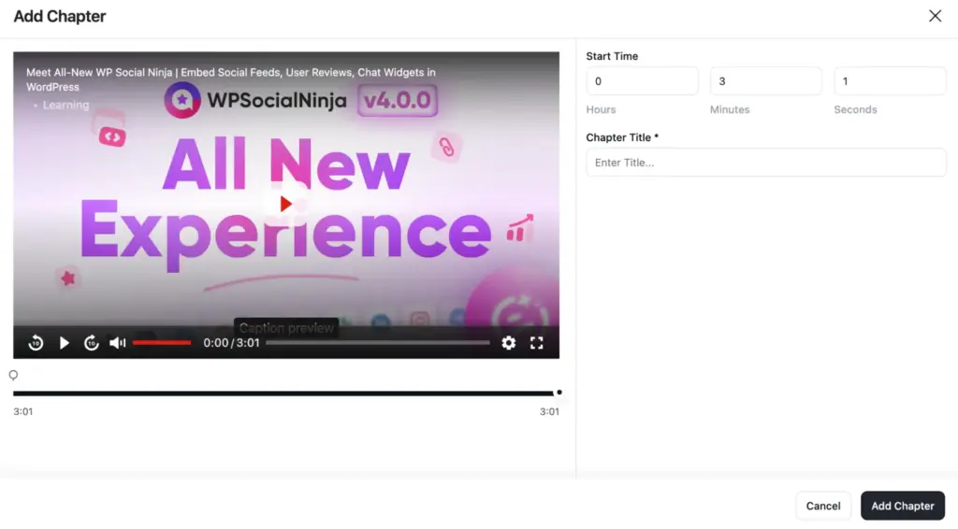Click the chapter position marker pin
Image resolution: width=958 pixels, height=529 pixels.
[x=13, y=375]
